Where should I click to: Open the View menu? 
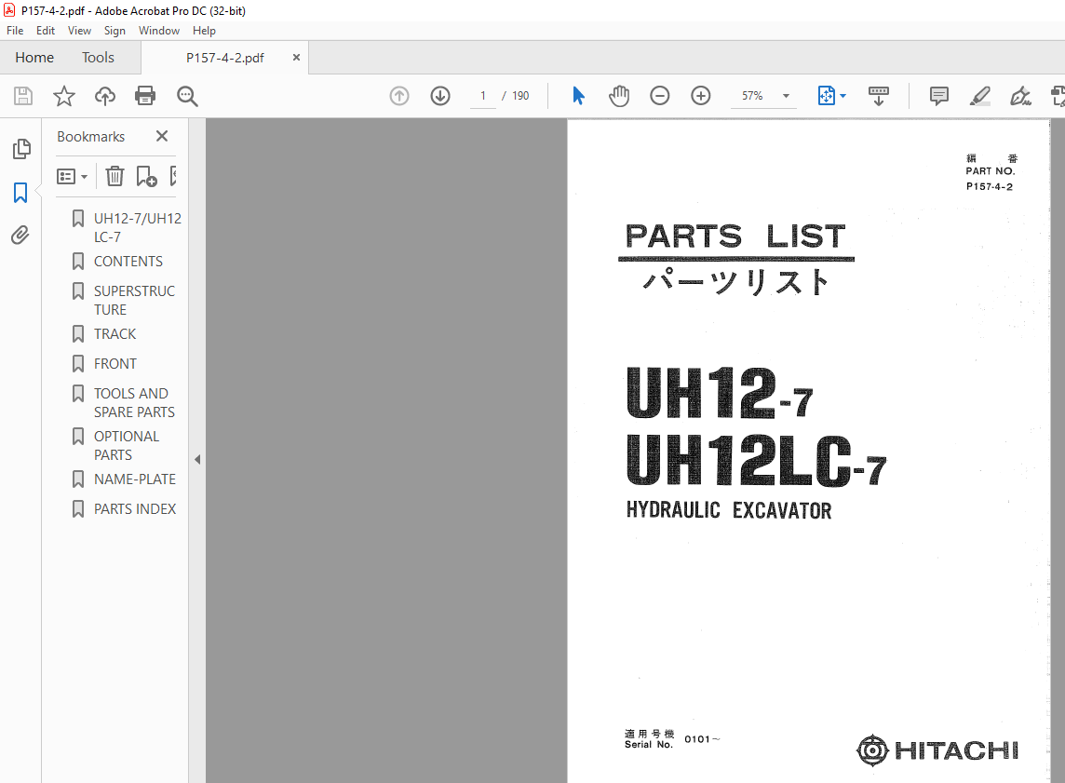pos(79,31)
